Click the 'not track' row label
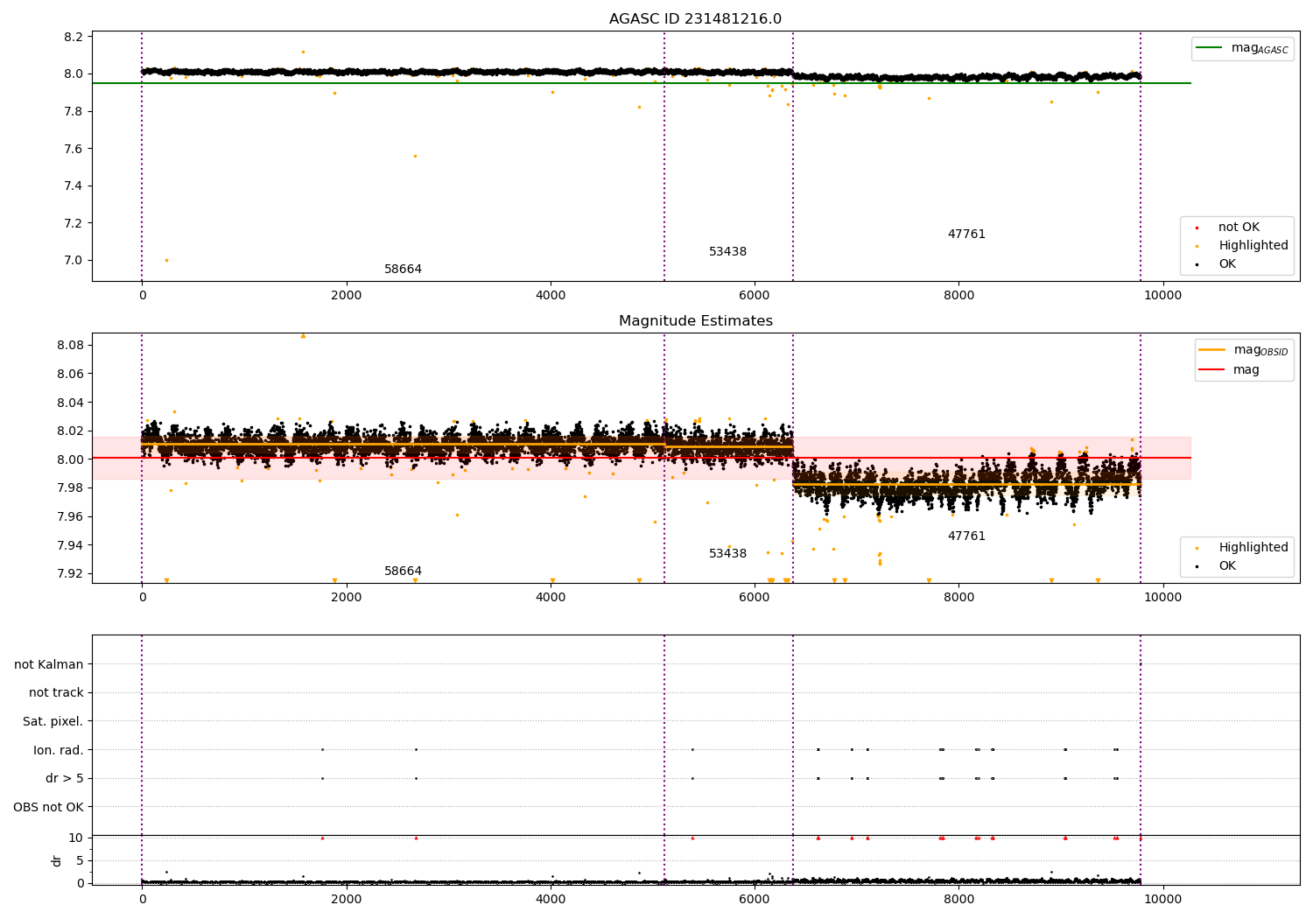 tap(56, 693)
